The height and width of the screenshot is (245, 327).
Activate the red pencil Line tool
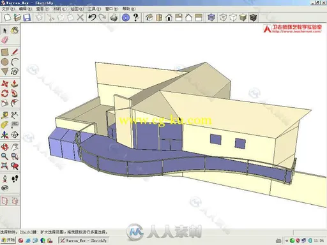click(x=15, y=52)
